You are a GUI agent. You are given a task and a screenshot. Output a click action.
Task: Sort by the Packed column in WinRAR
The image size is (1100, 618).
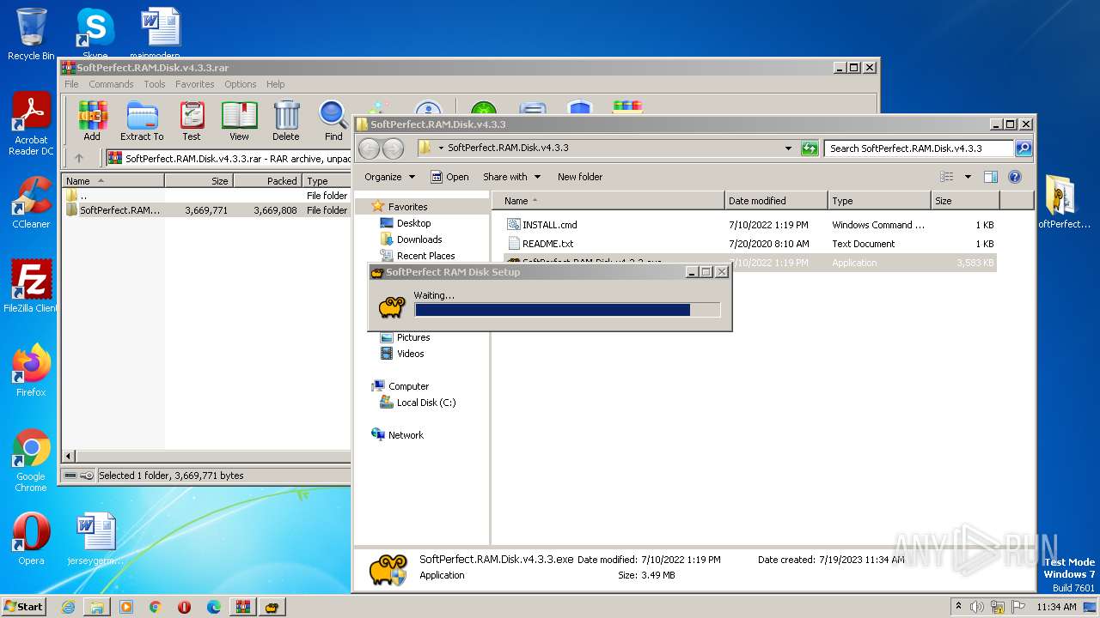(x=267, y=181)
